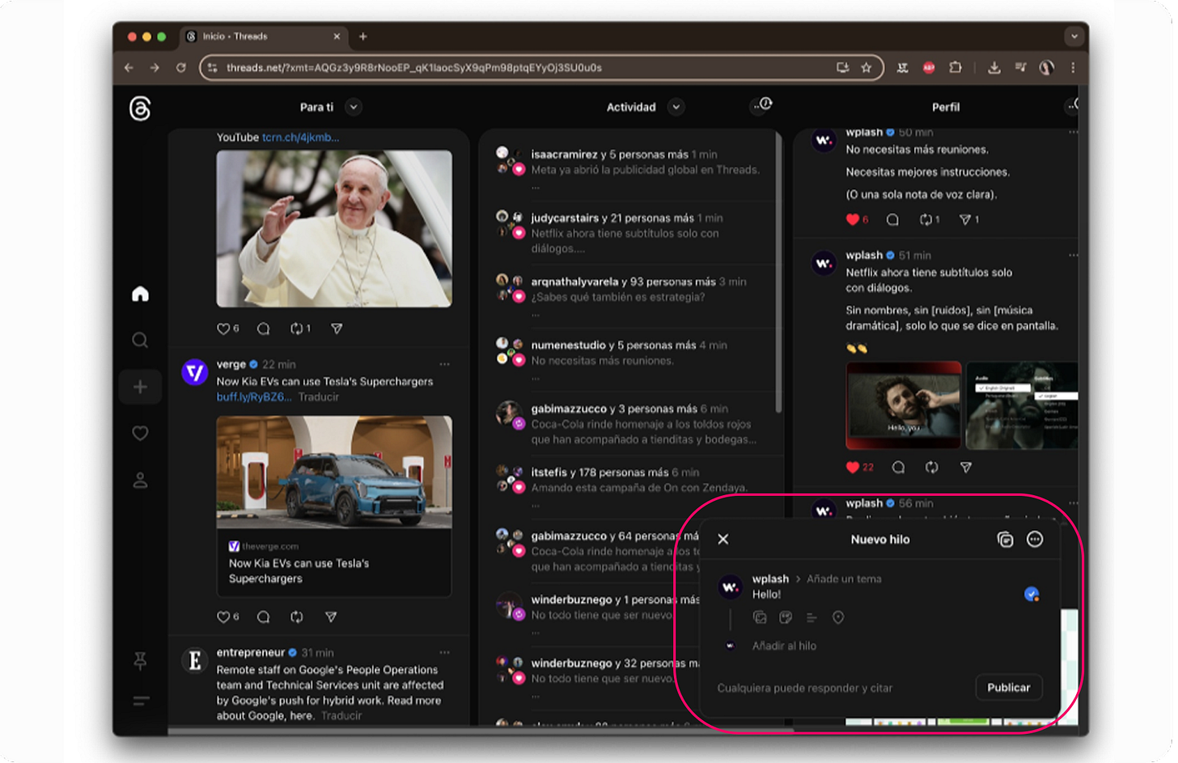The height and width of the screenshot is (763, 1178).
Task: Open drafts icon in Nuevo hilo header
Action: pos(1005,540)
